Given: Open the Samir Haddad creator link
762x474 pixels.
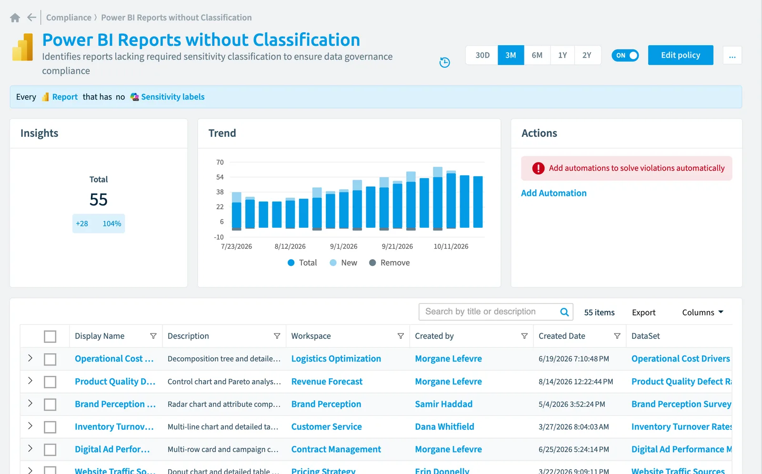Looking at the screenshot, I should [x=443, y=404].
